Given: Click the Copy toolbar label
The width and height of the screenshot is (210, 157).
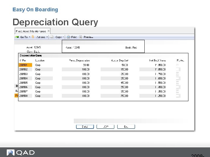Looking at the screenshot, I should (x=59, y=37).
